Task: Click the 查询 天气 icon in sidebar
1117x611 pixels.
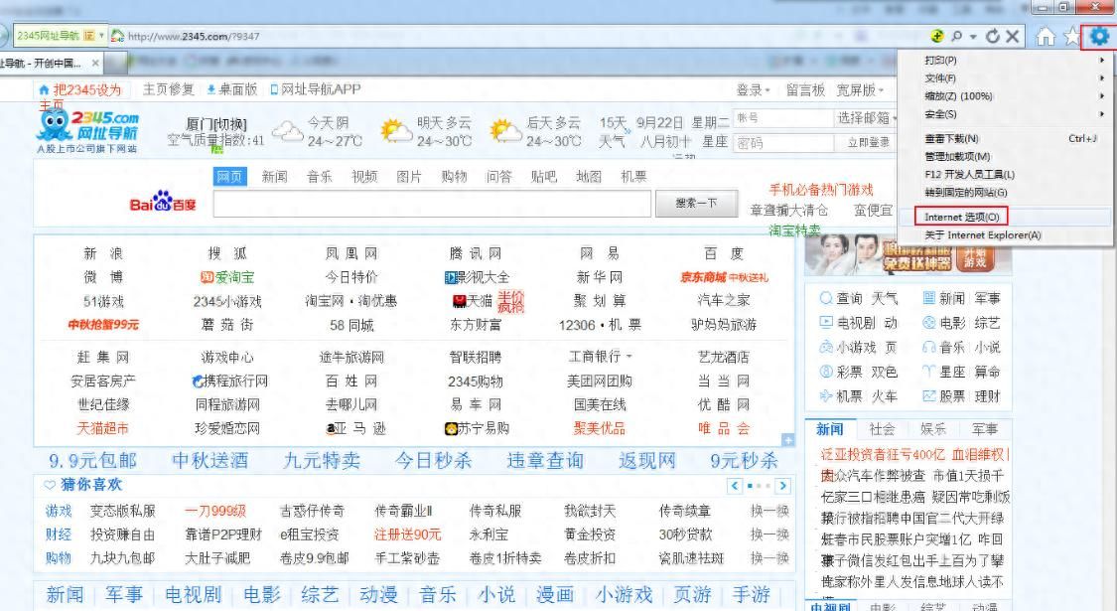Action: [x=826, y=298]
